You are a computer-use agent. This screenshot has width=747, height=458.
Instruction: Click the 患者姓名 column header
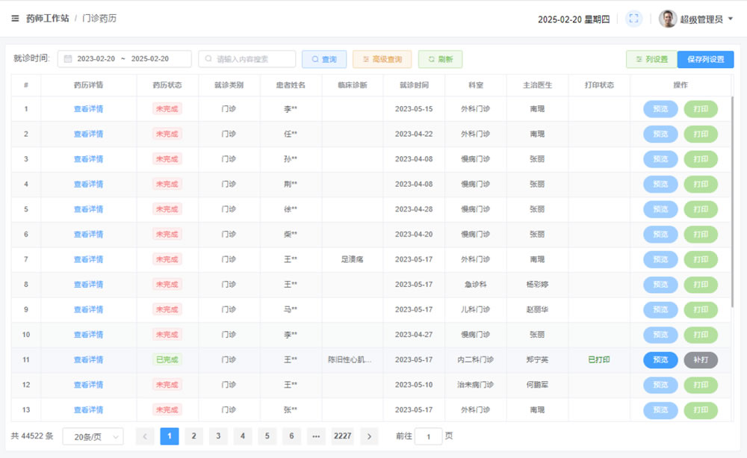(x=291, y=85)
